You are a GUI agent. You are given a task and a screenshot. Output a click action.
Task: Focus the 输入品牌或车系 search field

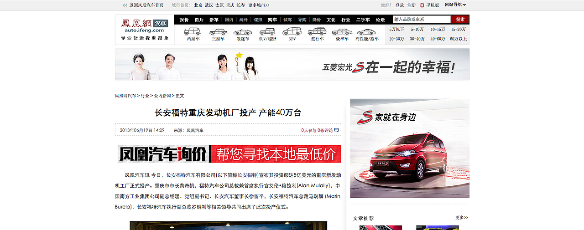(x=422, y=20)
